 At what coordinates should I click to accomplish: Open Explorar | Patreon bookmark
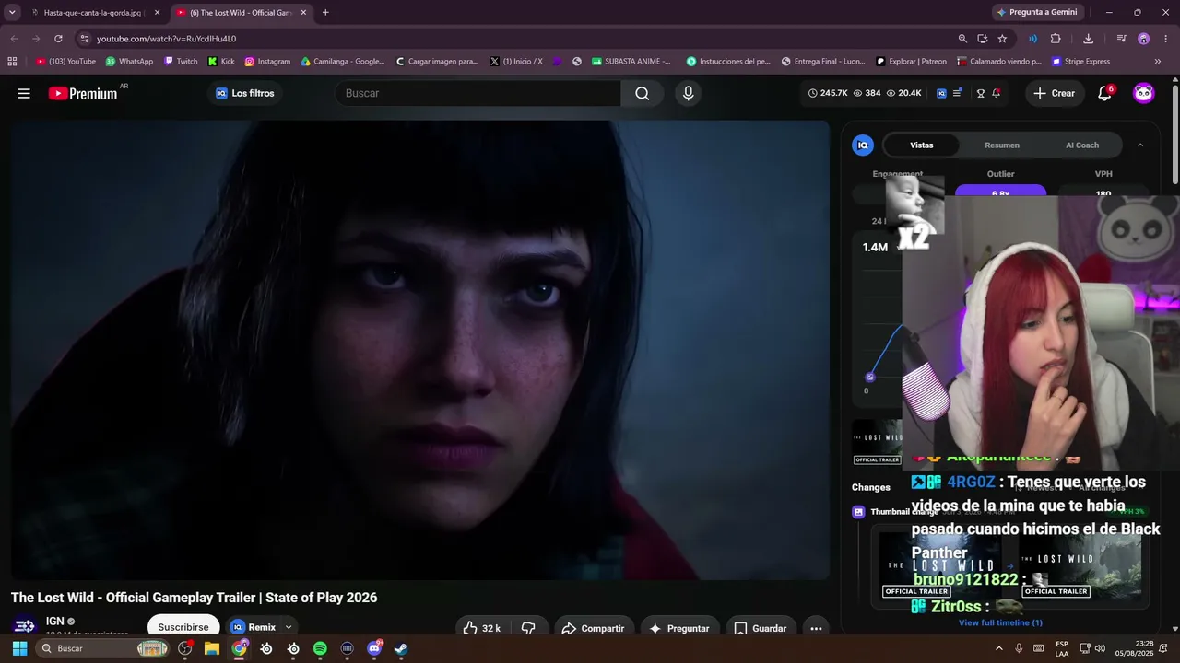pos(911,62)
